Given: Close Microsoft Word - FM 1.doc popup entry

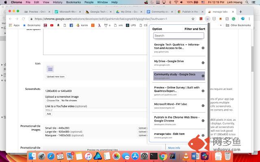Looking at the screenshot, I should click(x=203, y=106).
